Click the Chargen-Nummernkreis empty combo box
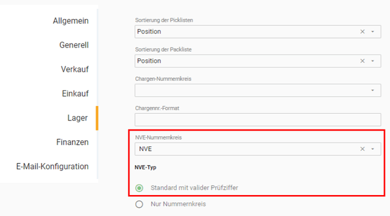390x216 pixels. pos(258,90)
